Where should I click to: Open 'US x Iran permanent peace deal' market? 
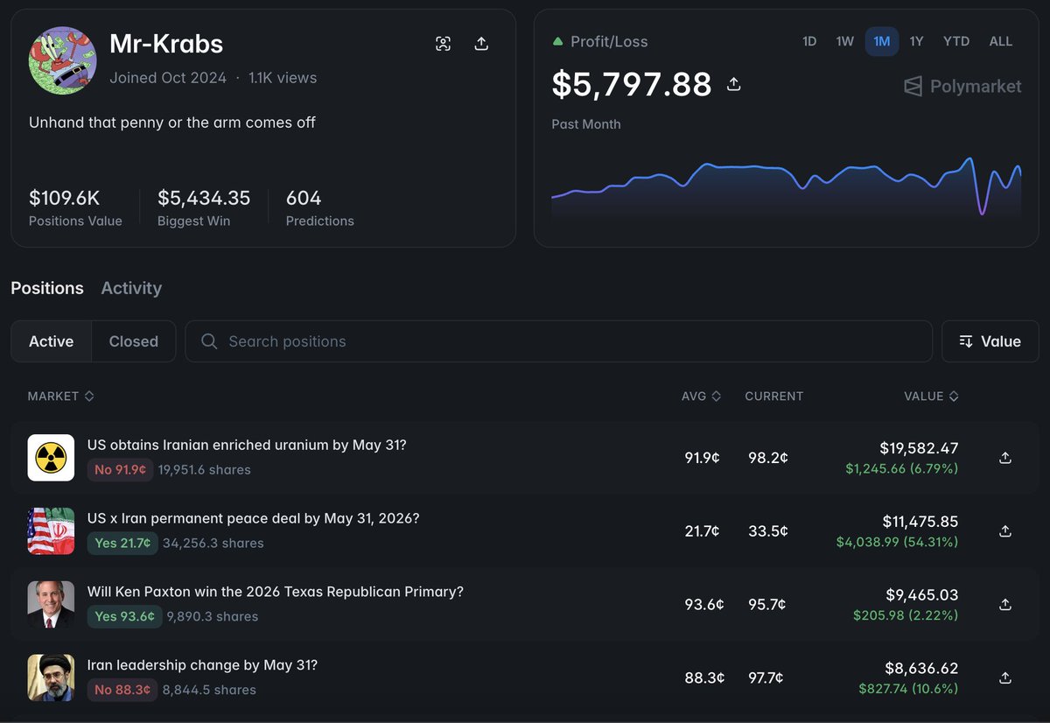point(253,518)
